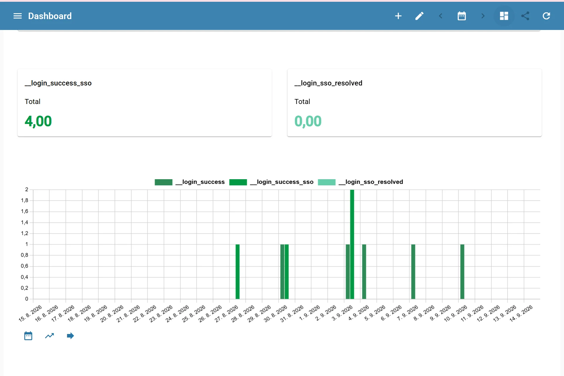The width and height of the screenshot is (564, 376).
Task: Click the x-axis label 15. 8. 2026
Action: point(30,313)
